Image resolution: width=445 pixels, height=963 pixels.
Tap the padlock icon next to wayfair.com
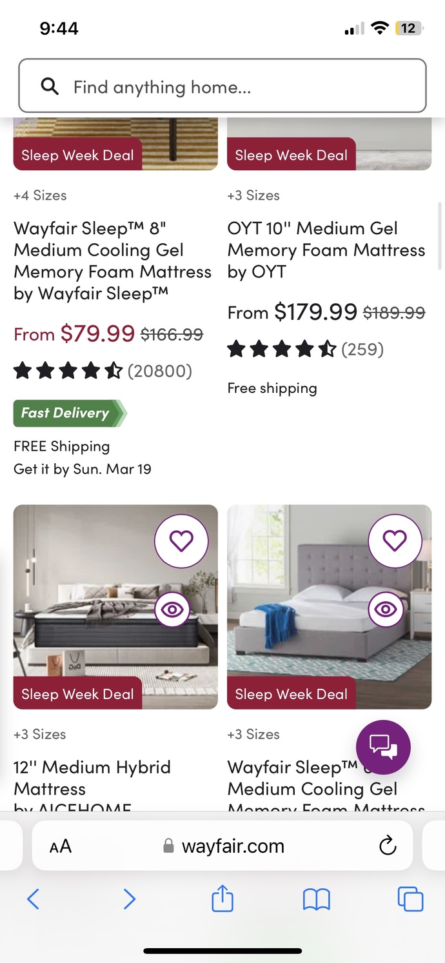168,846
